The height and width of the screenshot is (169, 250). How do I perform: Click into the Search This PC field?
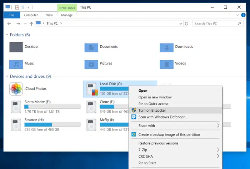(214, 24)
